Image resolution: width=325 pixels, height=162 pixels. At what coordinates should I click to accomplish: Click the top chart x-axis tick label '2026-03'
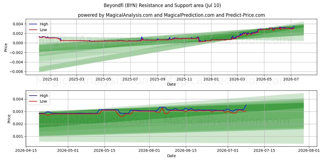click(x=237, y=79)
